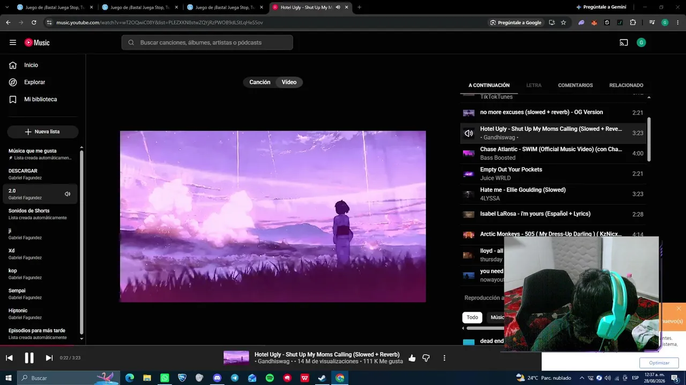
Task: Open Discord from the taskbar
Action: [217, 378]
